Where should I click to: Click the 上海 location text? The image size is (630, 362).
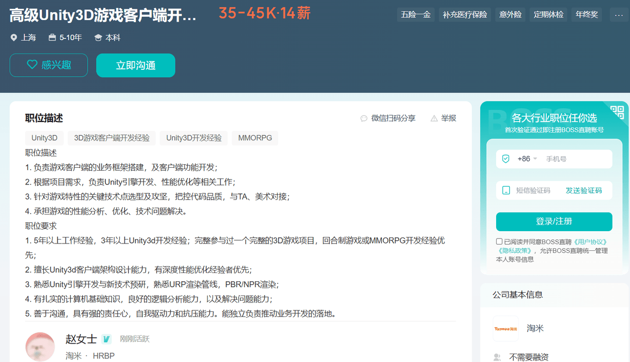[x=29, y=37]
